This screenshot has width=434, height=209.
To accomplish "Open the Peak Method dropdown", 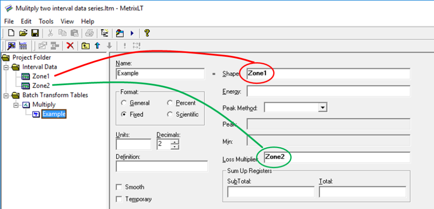I will coord(323,108).
